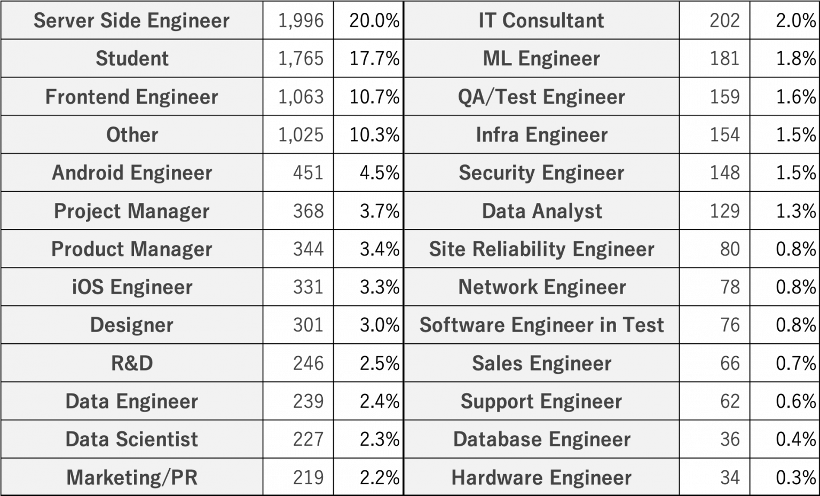Select the Marketing/PR label cell
The image size is (820, 496).
(132, 477)
